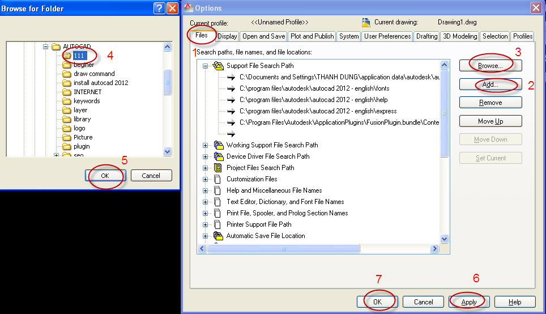This screenshot has height=314, width=546.
Task: Click the Automatic Save File Location icon
Action: 218,236
